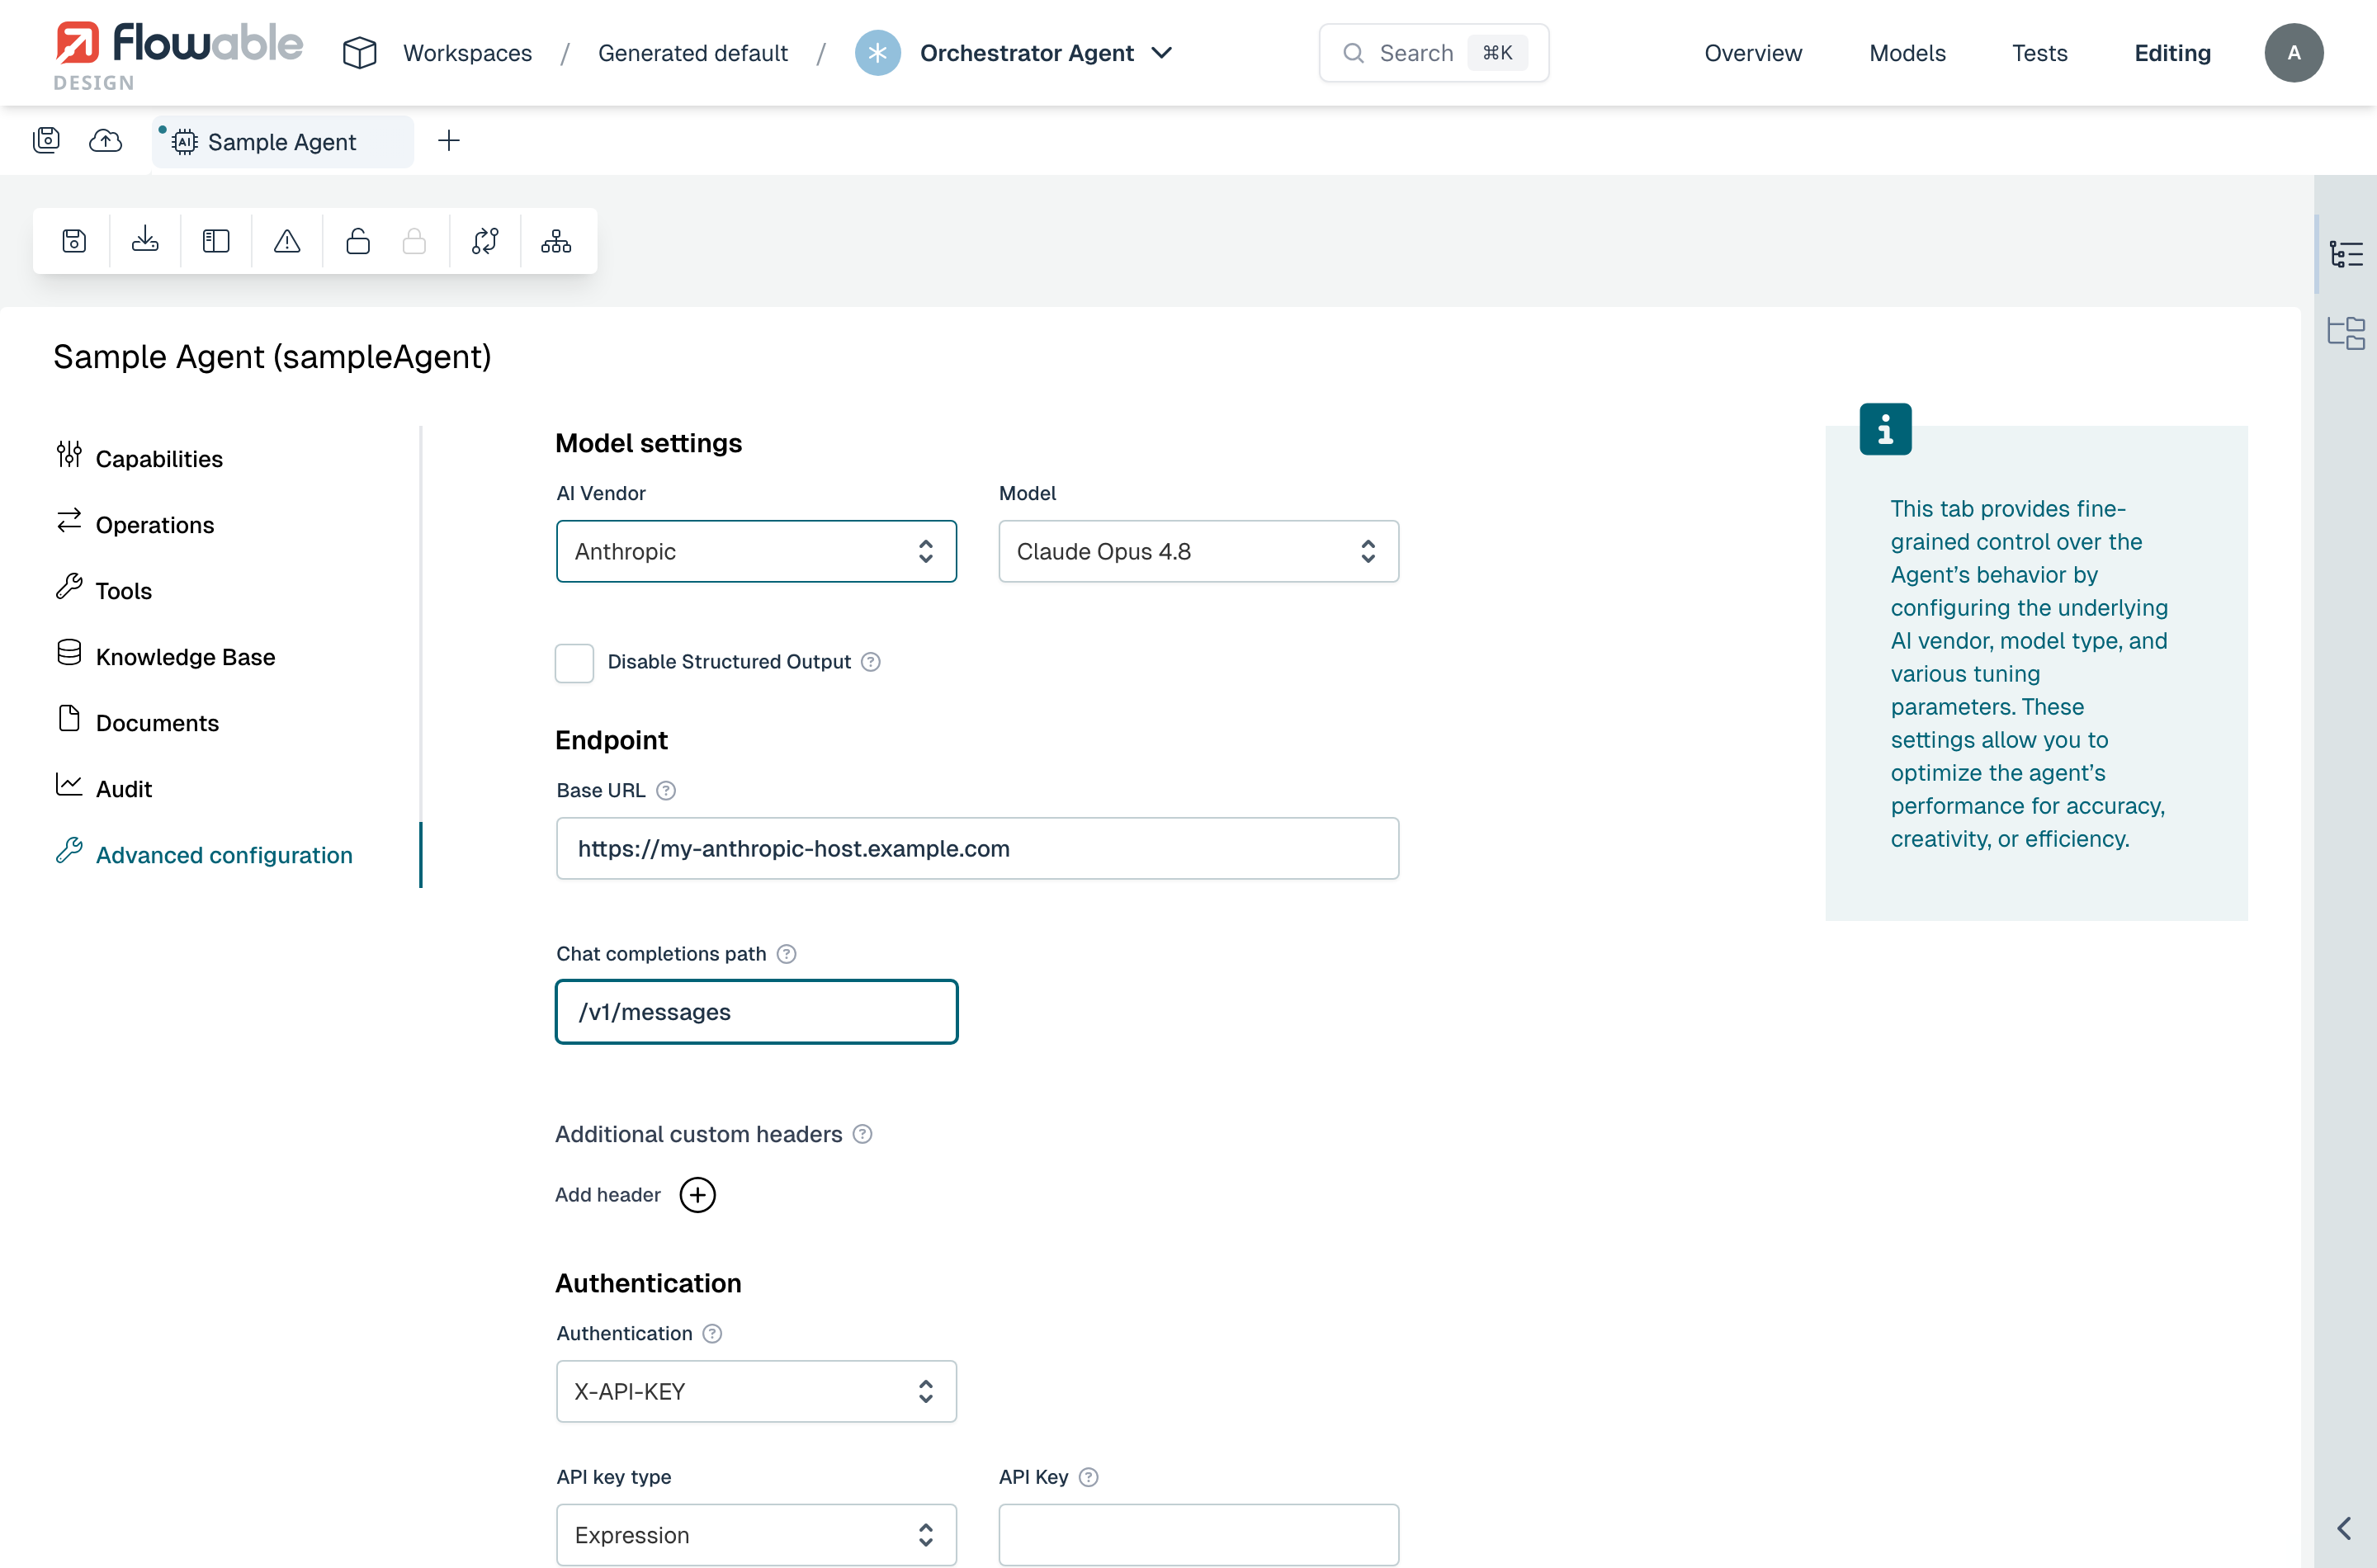Click the Base URL input field
Viewport: 2377px width, 1568px height.
click(x=977, y=848)
